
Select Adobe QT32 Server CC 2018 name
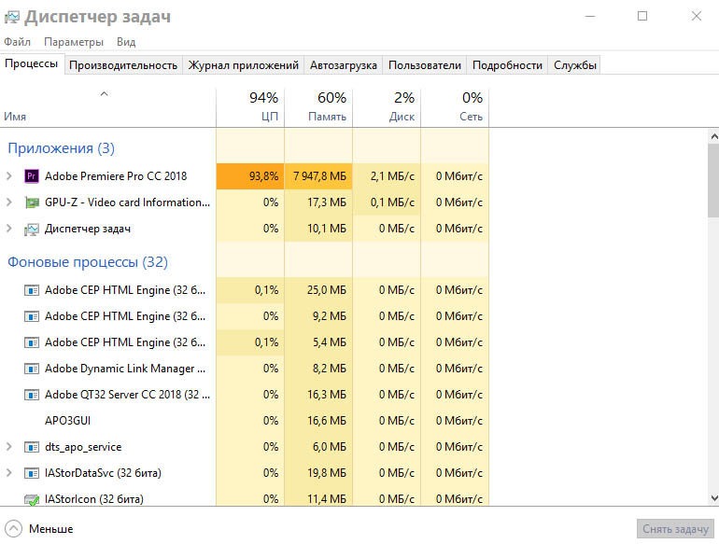click(128, 395)
